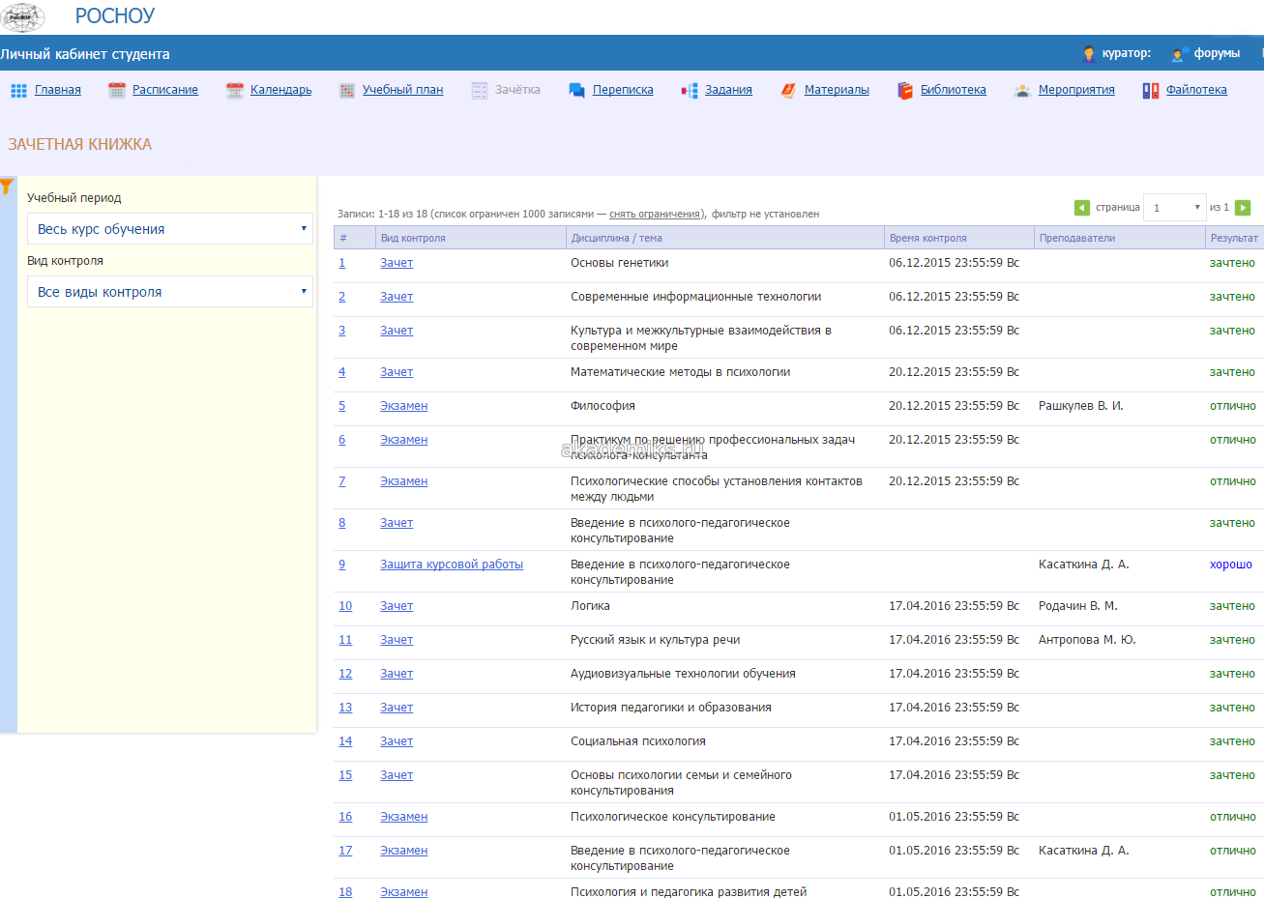
Task: Click the Задания icon
Action: click(690, 90)
